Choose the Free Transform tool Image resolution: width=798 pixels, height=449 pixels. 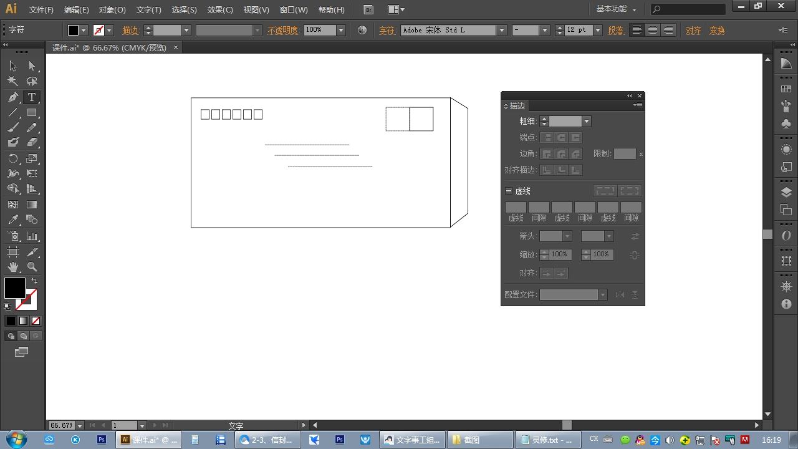(32, 173)
